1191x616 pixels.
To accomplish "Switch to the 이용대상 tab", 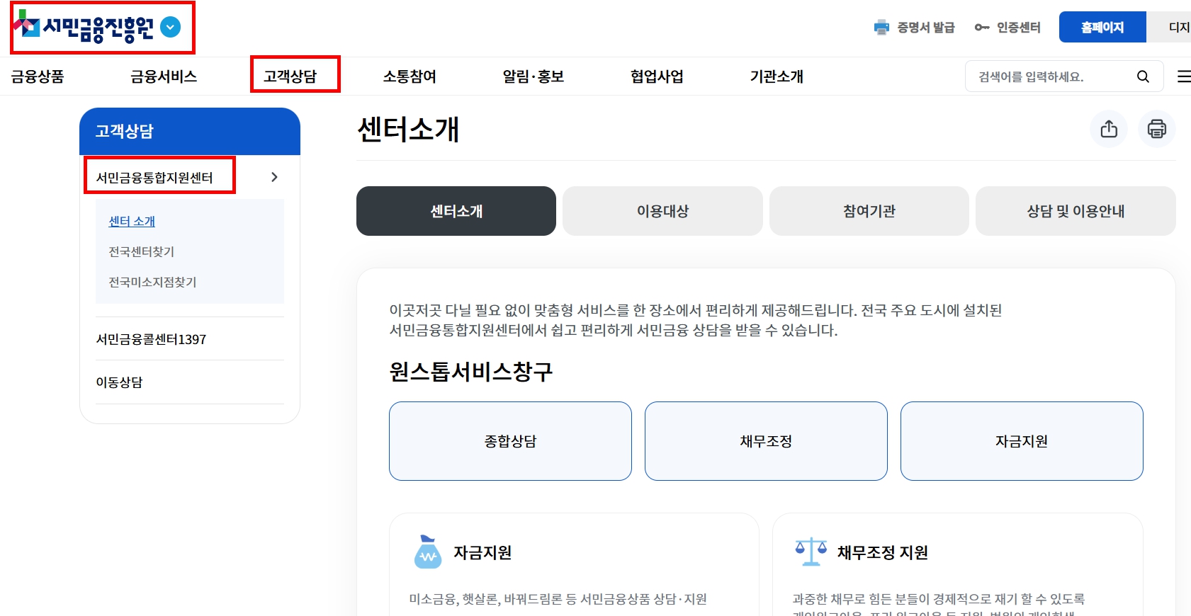I will [662, 211].
